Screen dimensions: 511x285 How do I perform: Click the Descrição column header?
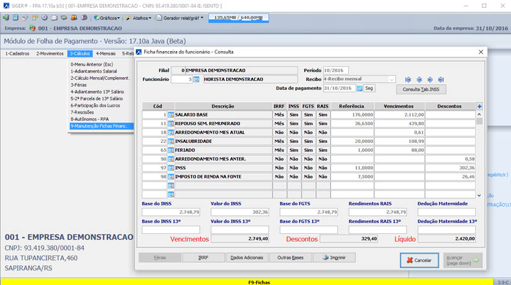tap(223, 106)
